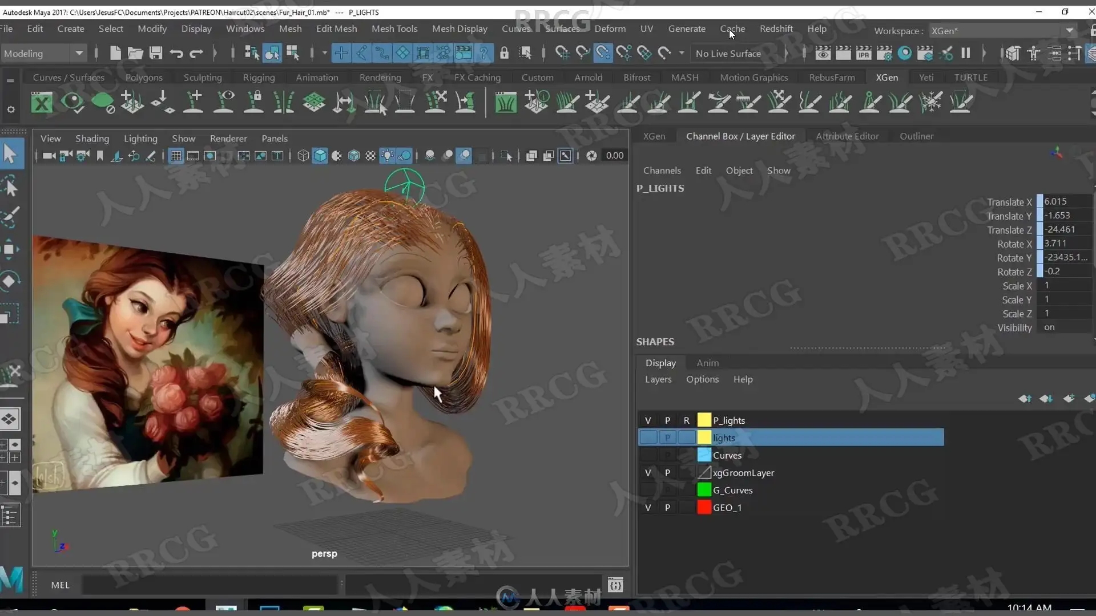Viewport: 1096px width, 616px height.
Task: Open the snapping options dropdown arrow
Action: (682, 53)
